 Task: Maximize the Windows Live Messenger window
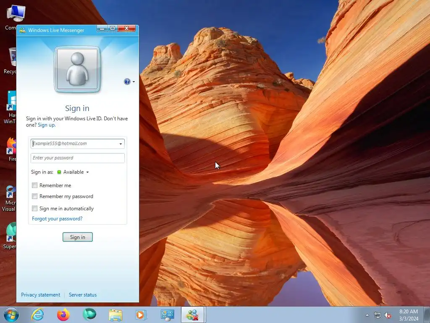(x=113, y=29)
